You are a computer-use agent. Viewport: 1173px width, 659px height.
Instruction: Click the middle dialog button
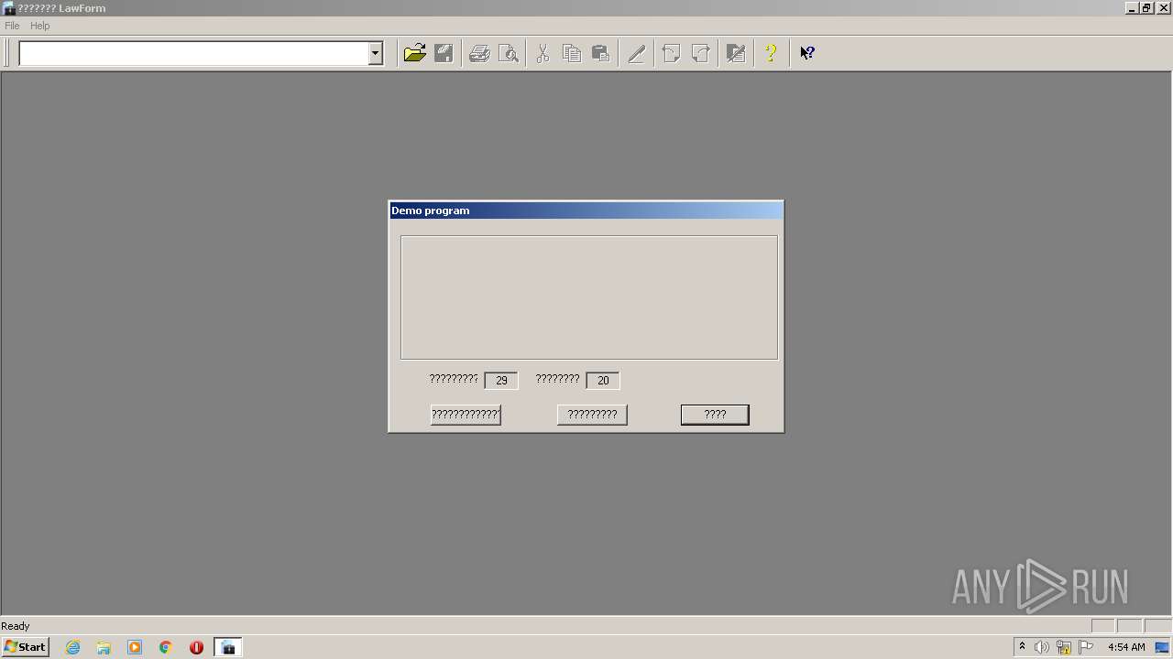[592, 415]
